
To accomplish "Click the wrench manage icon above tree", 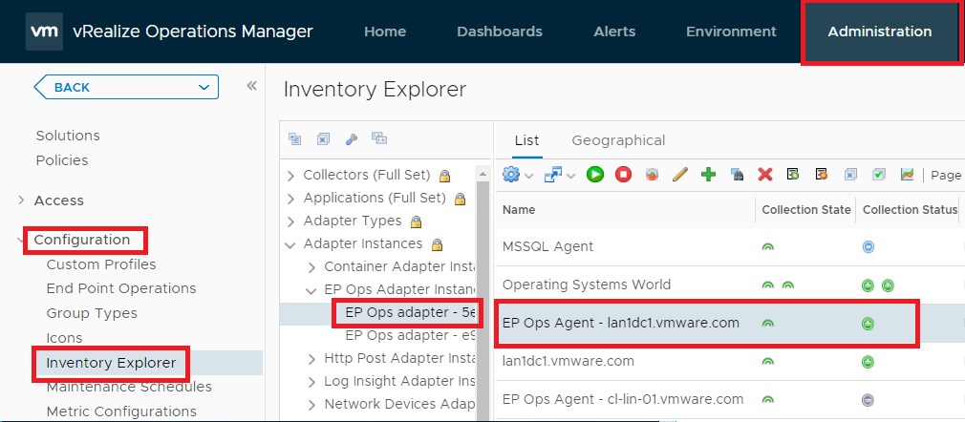I will (x=352, y=139).
